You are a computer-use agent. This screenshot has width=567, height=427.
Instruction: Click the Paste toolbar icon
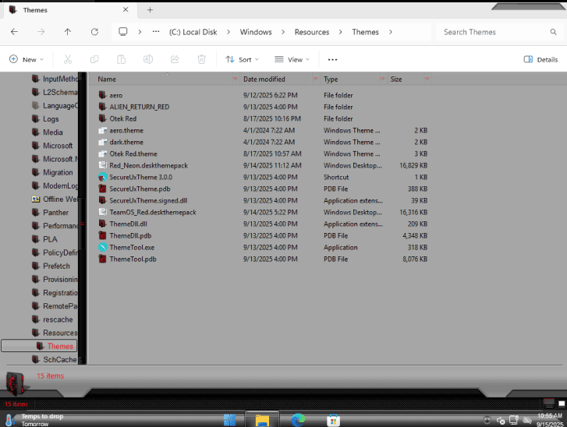(x=121, y=59)
